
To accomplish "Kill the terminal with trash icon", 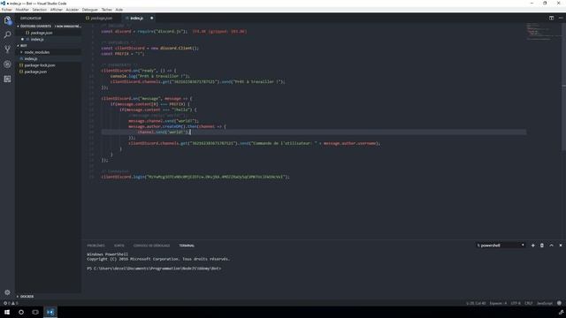I will 542,246.
